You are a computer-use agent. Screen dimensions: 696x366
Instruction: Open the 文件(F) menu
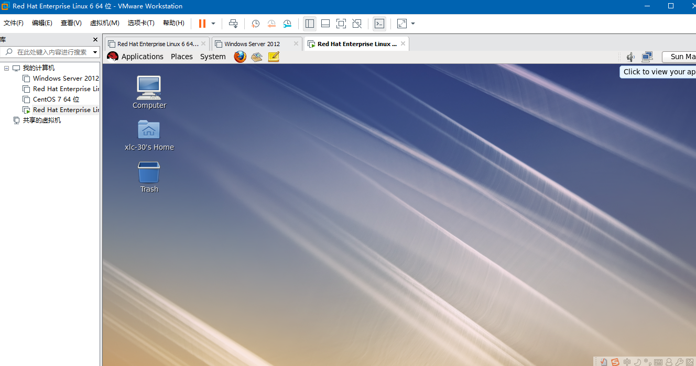[x=14, y=23]
